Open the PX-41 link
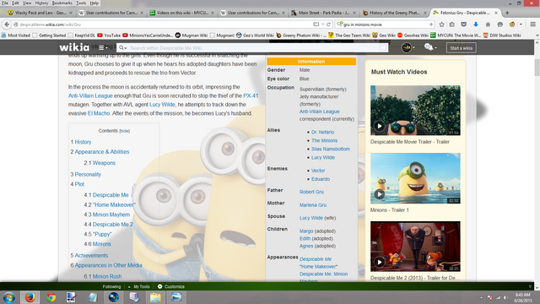This screenshot has width=540, height=304. (x=251, y=95)
